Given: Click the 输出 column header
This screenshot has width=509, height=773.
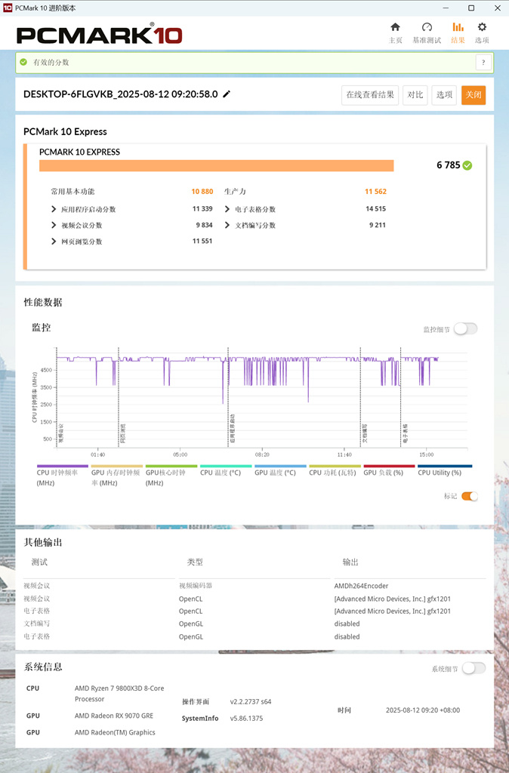Looking at the screenshot, I should pos(350,562).
